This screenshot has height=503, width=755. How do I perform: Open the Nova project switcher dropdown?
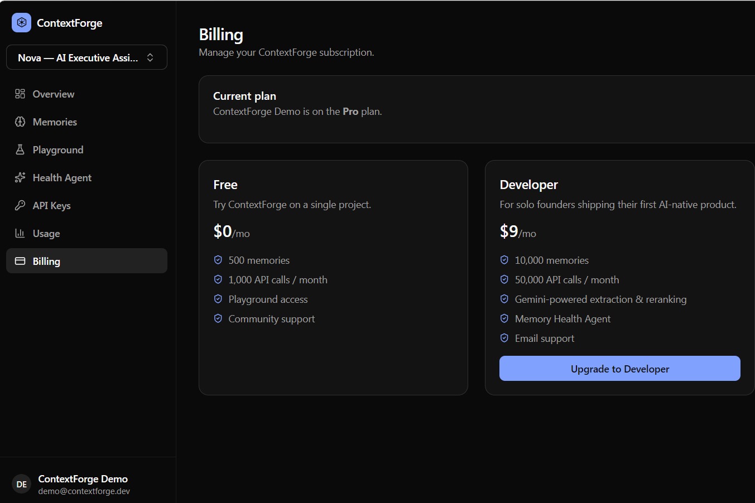click(86, 57)
